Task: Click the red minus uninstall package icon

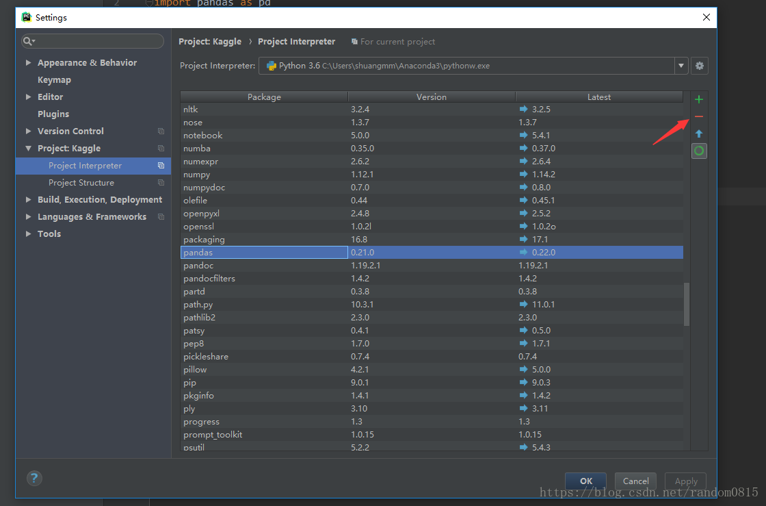Action: point(698,116)
